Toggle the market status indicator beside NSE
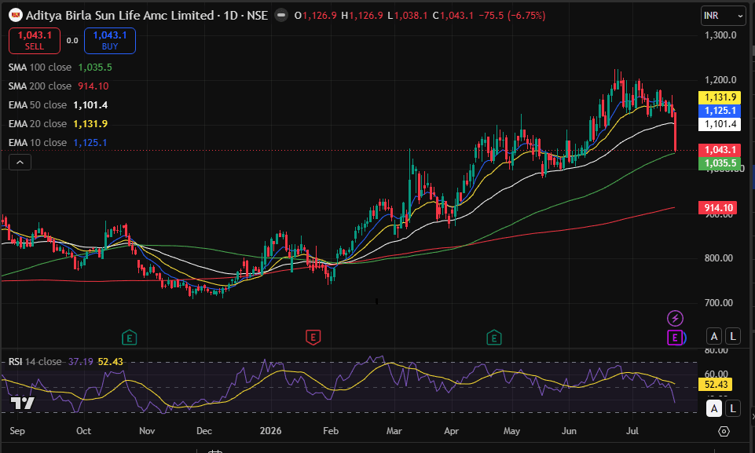 [280, 16]
